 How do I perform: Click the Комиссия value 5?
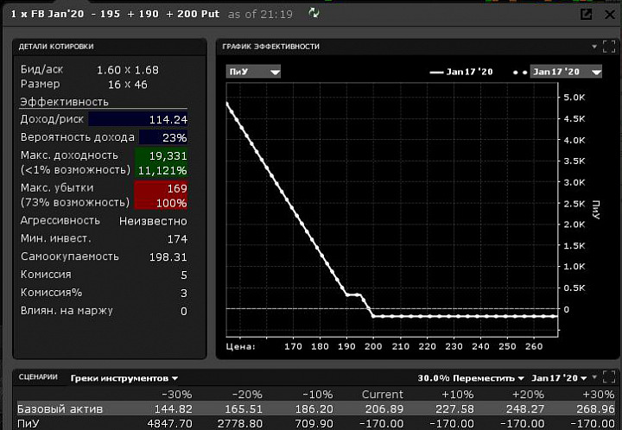click(184, 275)
